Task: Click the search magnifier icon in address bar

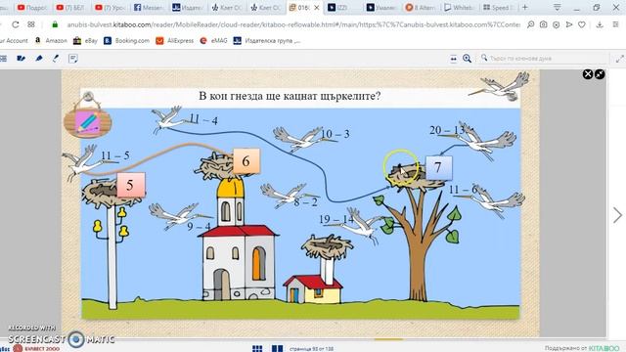Action: (530, 24)
